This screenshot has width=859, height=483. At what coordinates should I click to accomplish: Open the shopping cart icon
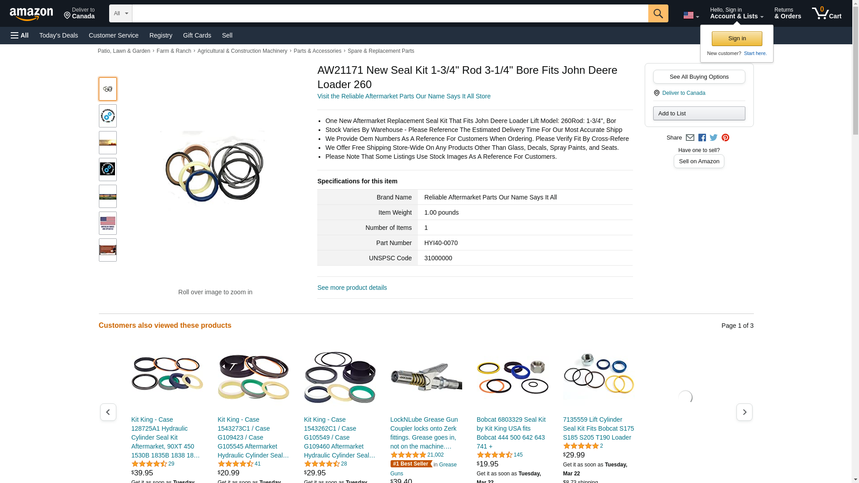click(x=826, y=13)
